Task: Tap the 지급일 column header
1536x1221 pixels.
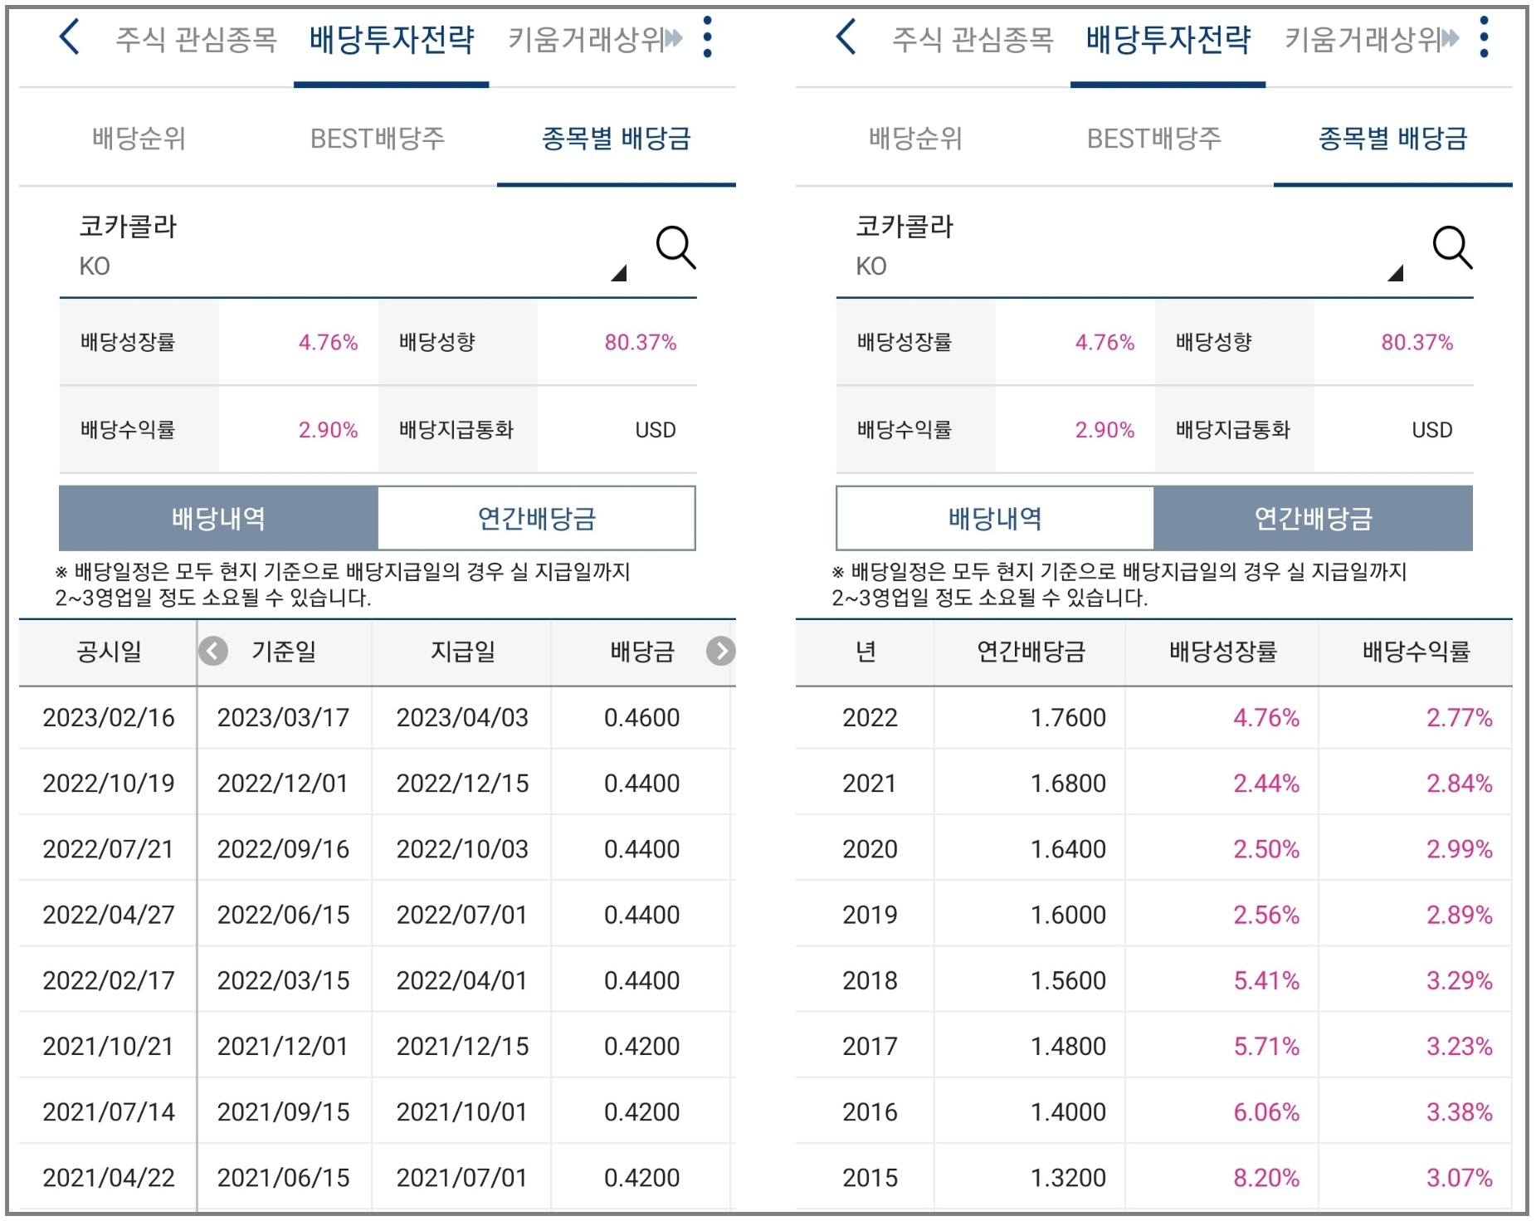Action: tap(462, 652)
